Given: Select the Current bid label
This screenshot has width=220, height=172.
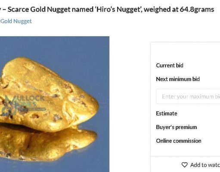Looking at the screenshot, I should tap(170, 65).
